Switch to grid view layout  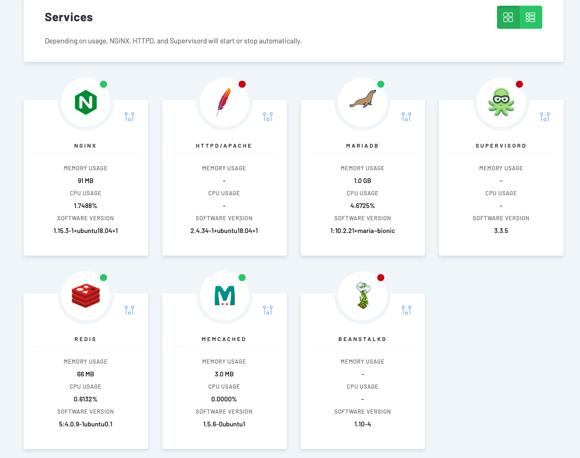pos(508,17)
